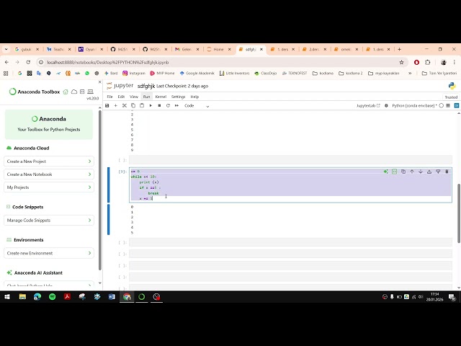The width and height of the screenshot is (461, 346).
Task: Open Manage Code Snippets
Action: [49, 220]
